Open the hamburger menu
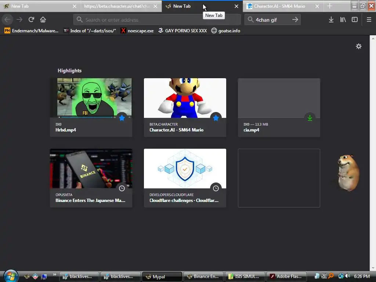Image resolution: width=376 pixels, height=282 pixels. pyautogui.click(x=369, y=20)
